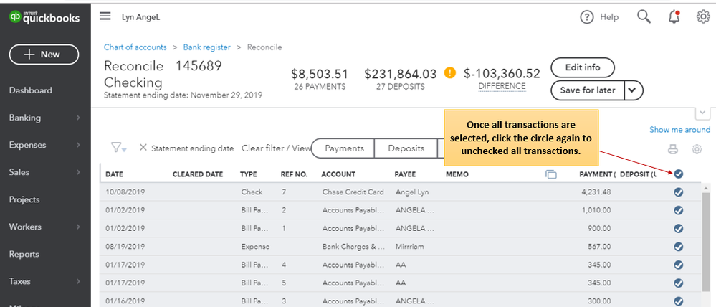Open notifications bell icon
The image size is (716, 307).
(x=674, y=17)
